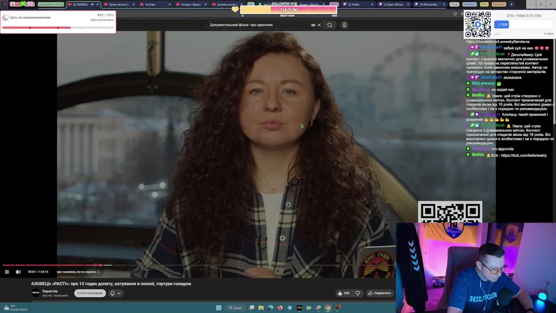Screen dimensions: 556x313
Task: Open the on-screen keyboard icon in search
Action: pyautogui.click(x=313, y=25)
